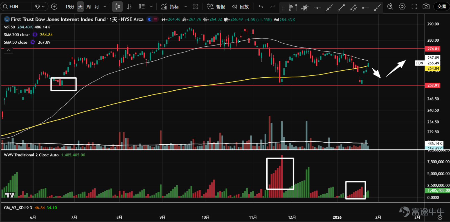
Task: Select the horizontal line drawing tool
Action: pyautogui.click(x=317, y=8)
